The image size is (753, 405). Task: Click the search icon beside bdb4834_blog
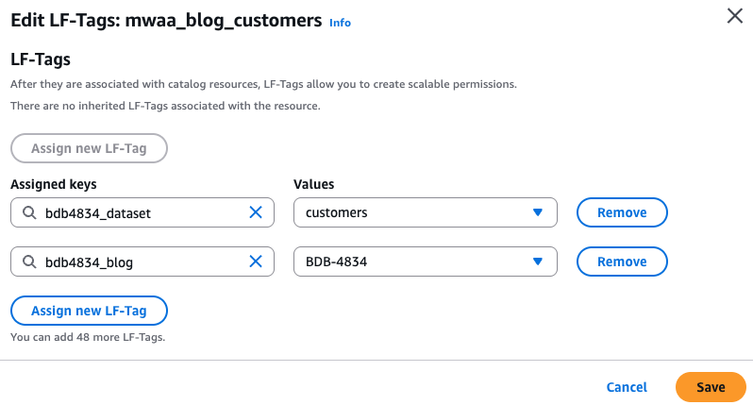click(29, 262)
